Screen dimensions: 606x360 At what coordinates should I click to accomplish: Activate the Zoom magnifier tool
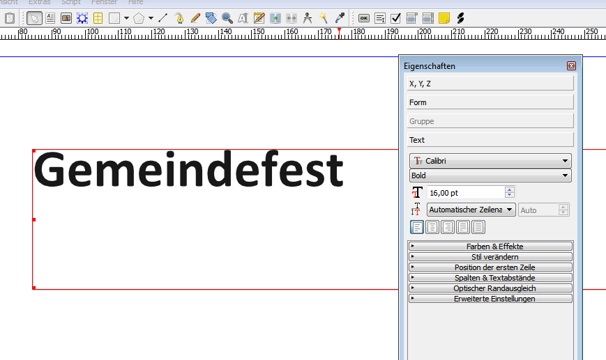point(227,18)
